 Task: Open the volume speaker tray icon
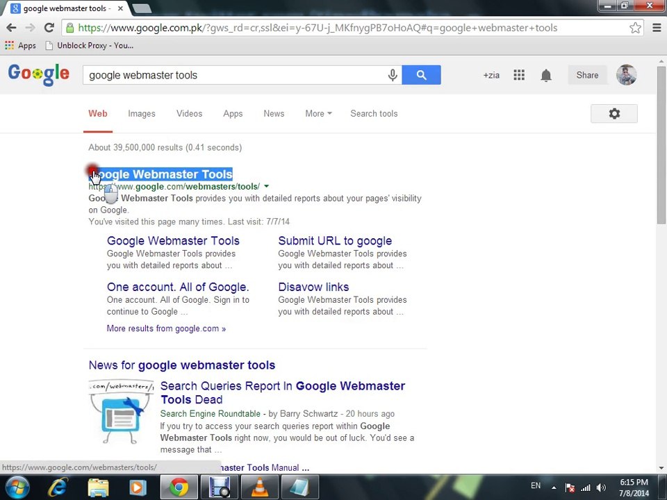click(x=601, y=487)
